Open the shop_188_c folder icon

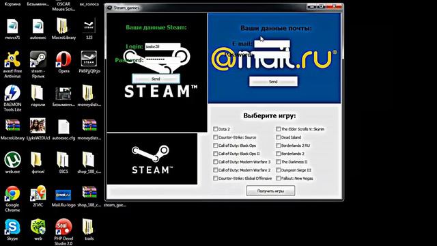pos(89,160)
